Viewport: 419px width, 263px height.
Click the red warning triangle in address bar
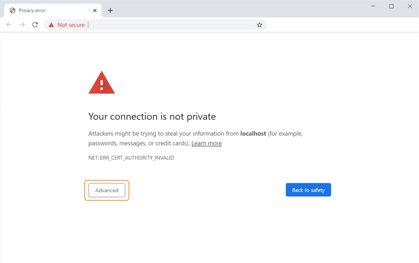[x=51, y=25]
